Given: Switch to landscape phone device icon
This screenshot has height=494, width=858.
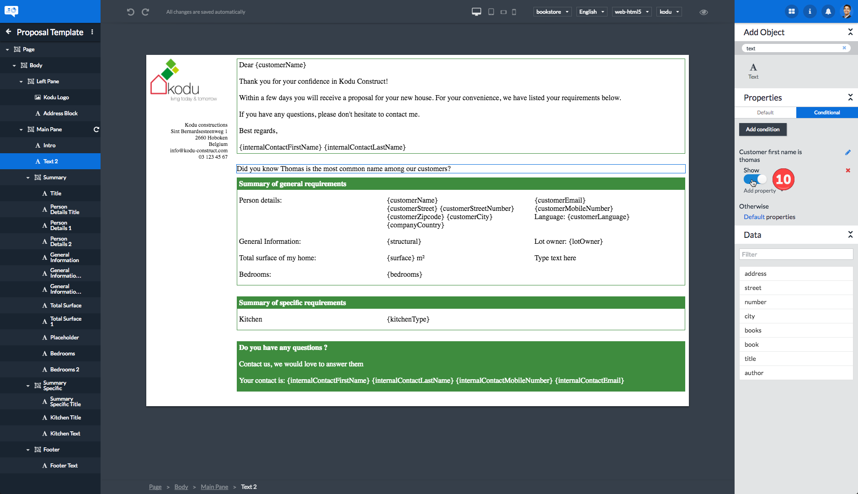Looking at the screenshot, I should tap(503, 12).
